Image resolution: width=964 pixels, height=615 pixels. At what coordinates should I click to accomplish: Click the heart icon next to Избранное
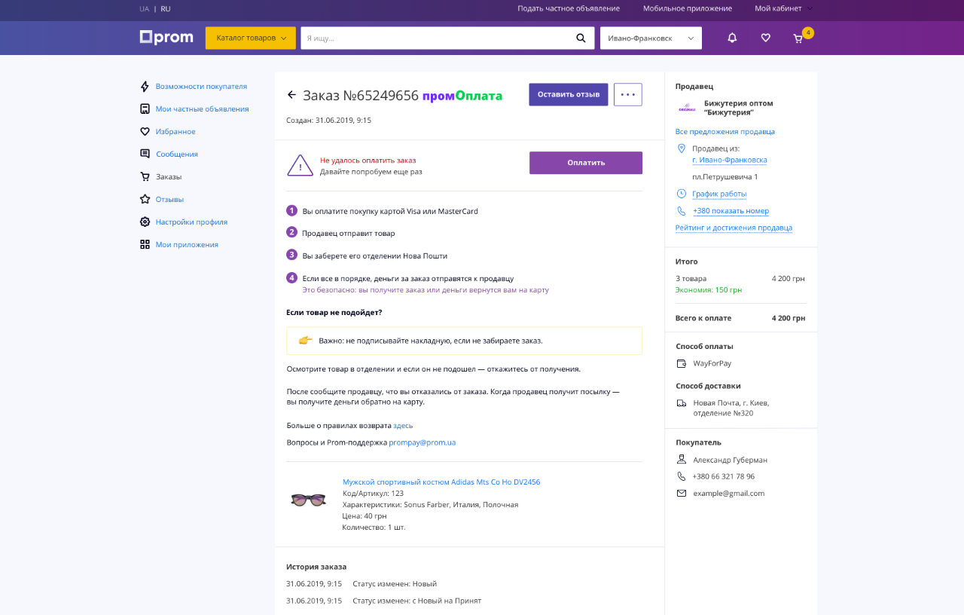coord(145,131)
